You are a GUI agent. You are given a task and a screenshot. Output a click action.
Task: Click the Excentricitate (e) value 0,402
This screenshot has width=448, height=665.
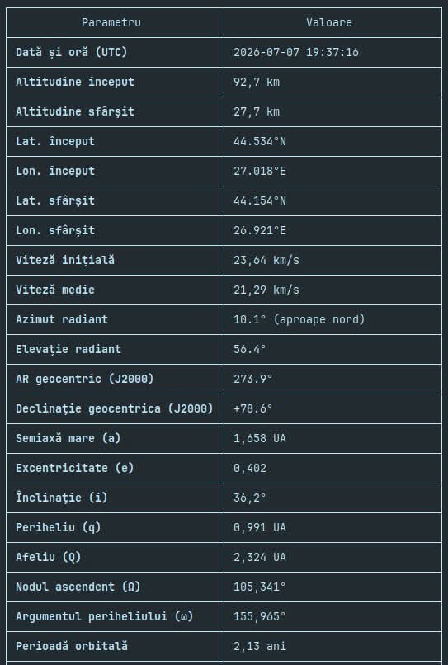[x=250, y=468]
